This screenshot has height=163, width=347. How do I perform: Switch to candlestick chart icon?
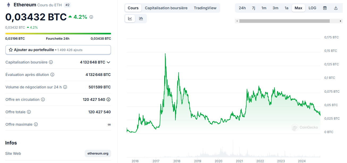click(x=141, y=19)
